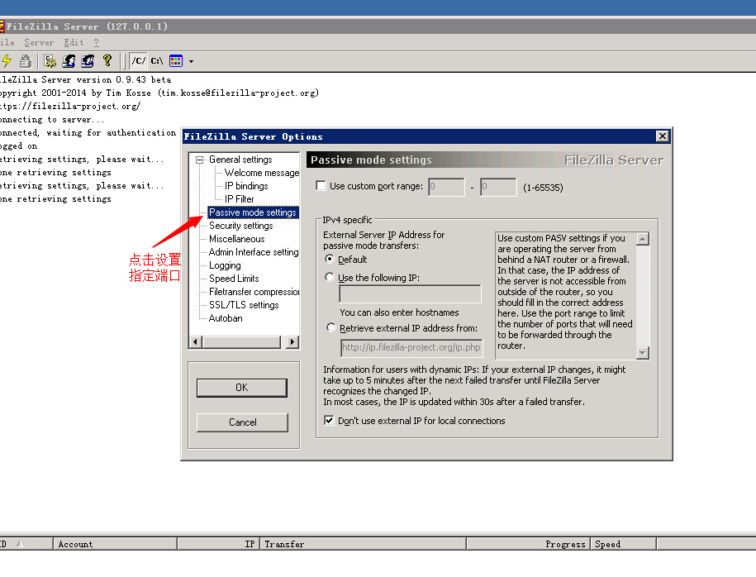Toggle the /C/ path display button
Viewport: 756px width, 577px height.
138,61
